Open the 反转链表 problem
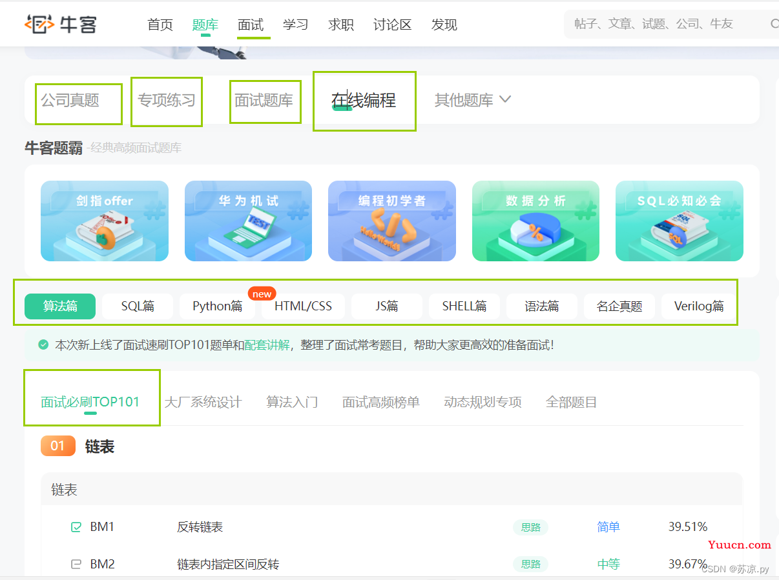Screen dimensions: 779x580 [200, 527]
